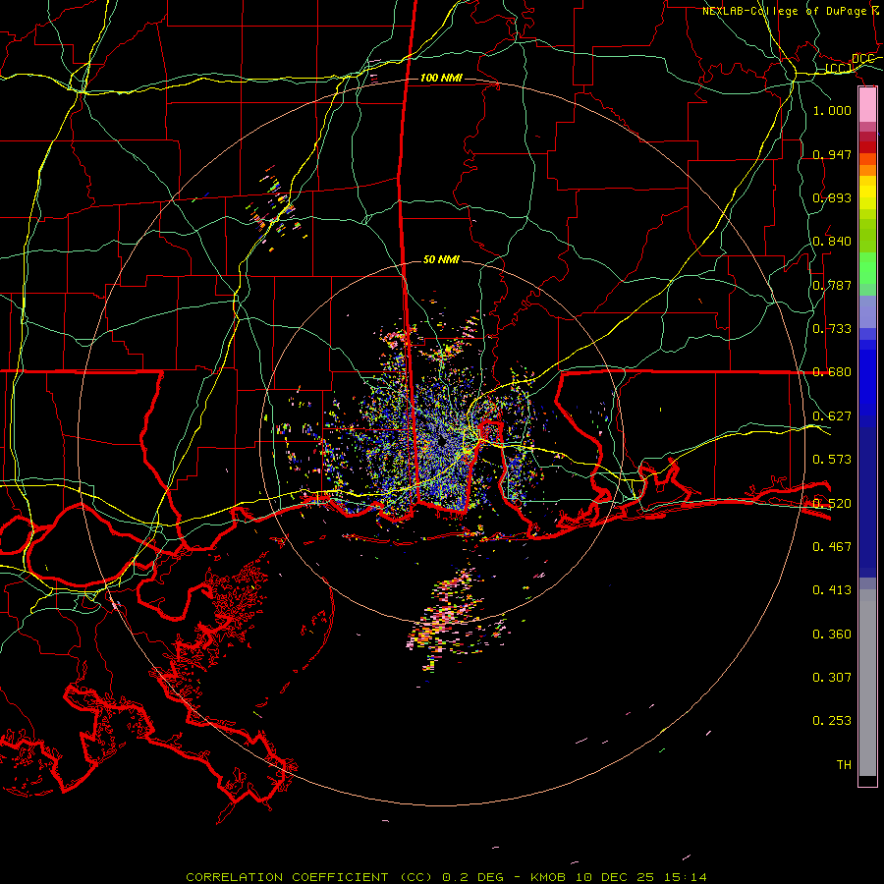The width and height of the screenshot is (884, 884).
Task: Click the 0.787 legend value
Action: coord(832,285)
